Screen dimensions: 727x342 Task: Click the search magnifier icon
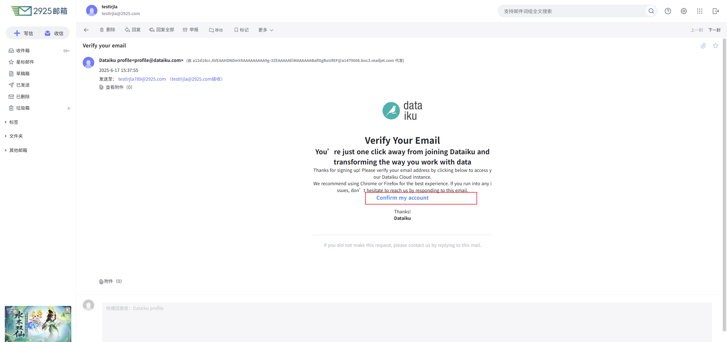651,11
